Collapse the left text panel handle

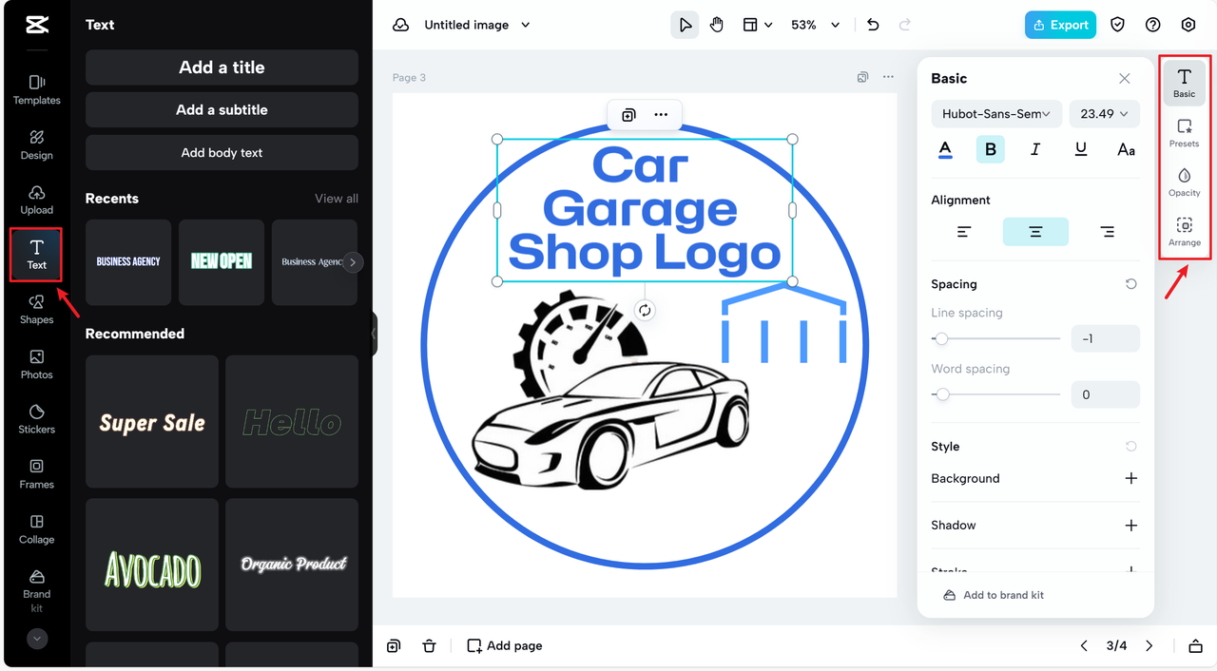(375, 335)
